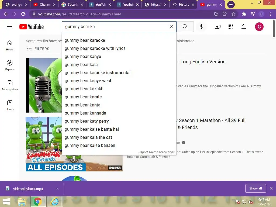View site info via the padlock icon

(x=34, y=14)
